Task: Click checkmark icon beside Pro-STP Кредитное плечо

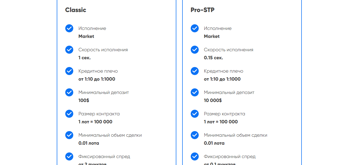Action: (195, 71)
